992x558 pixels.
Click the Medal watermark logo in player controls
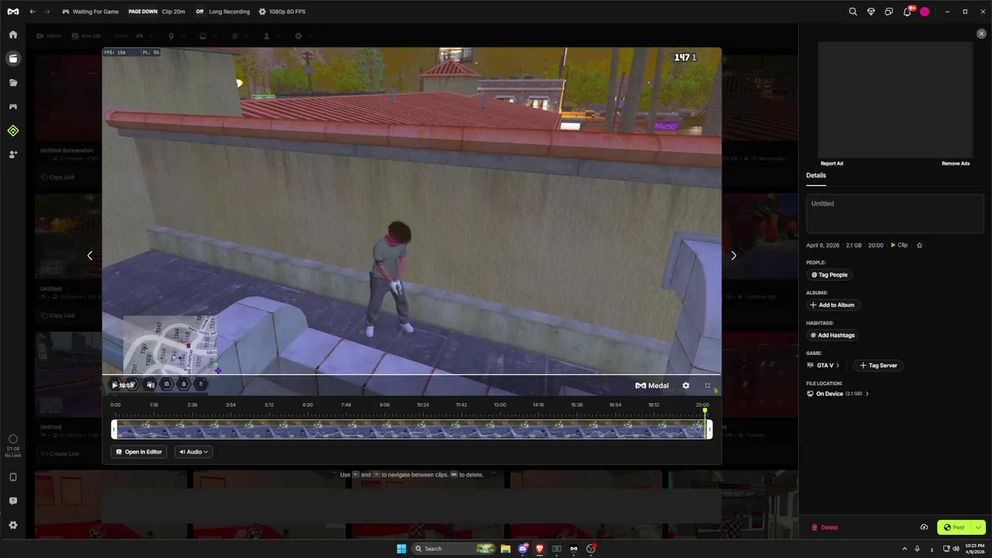652,385
